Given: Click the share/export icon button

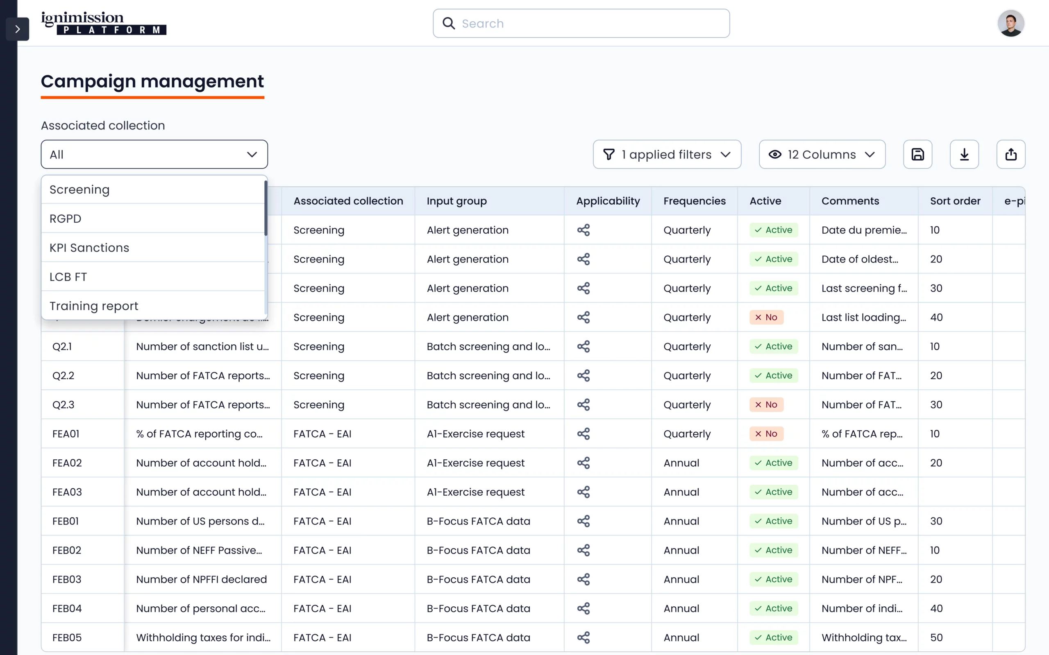Looking at the screenshot, I should tap(1010, 154).
